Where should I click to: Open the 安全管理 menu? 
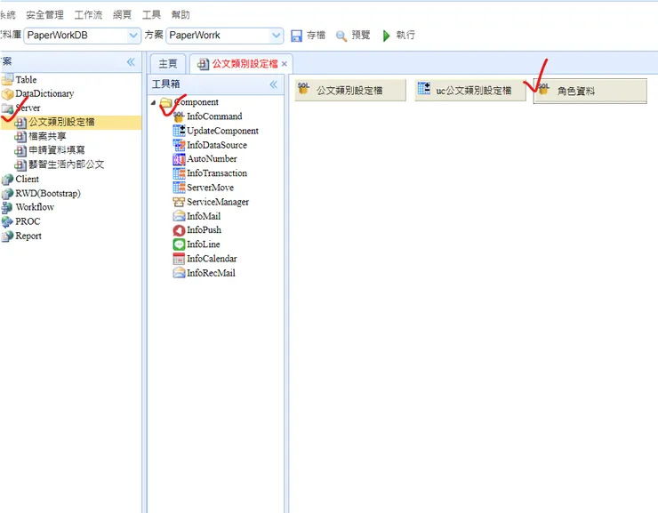[x=44, y=15]
